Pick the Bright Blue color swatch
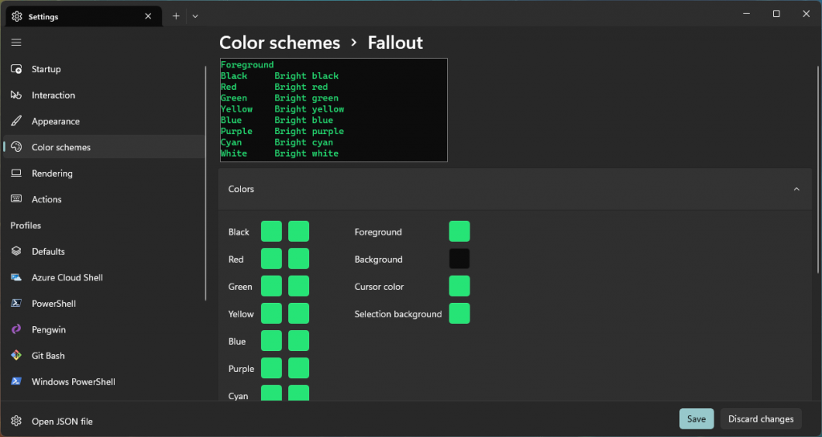822x437 pixels. pos(299,341)
